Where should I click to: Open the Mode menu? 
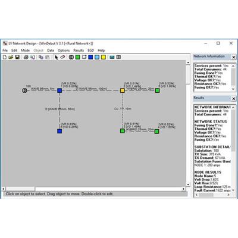click(x=25, y=51)
